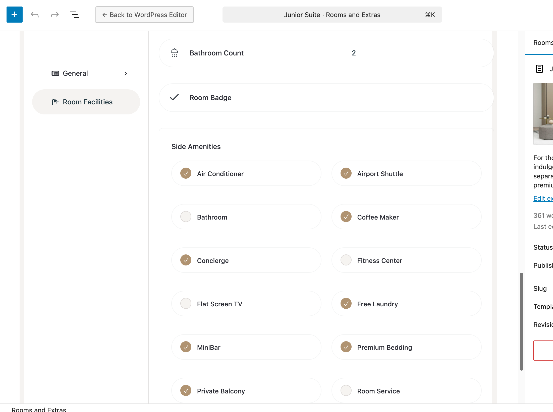Image resolution: width=553 pixels, height=412 pixels.
Task: Open the document overview list icon
Action: [x=75, y=15]
